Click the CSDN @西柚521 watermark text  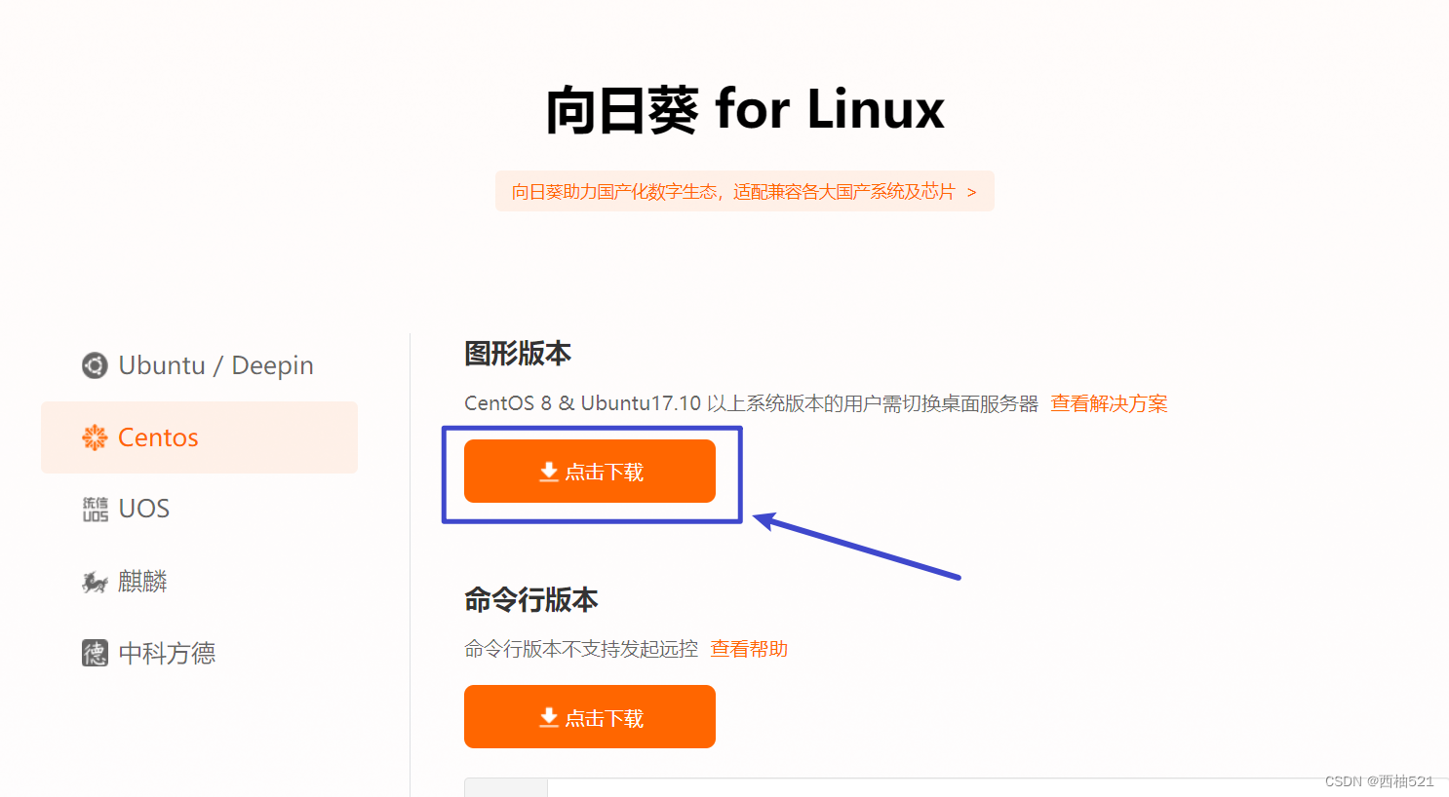(x=1379, y=781)
